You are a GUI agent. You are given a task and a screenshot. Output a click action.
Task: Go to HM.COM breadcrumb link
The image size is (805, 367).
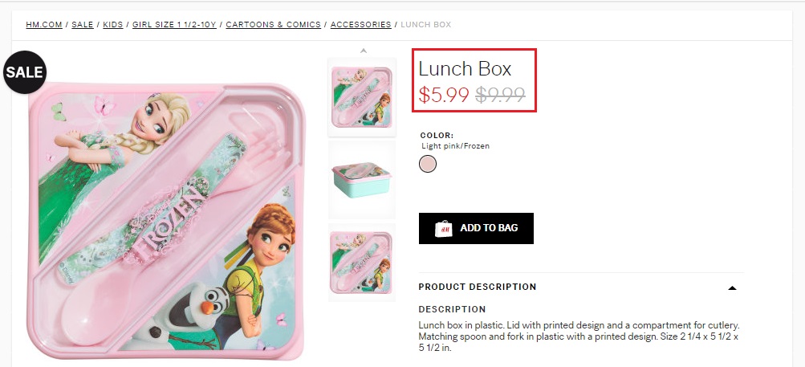44,25
